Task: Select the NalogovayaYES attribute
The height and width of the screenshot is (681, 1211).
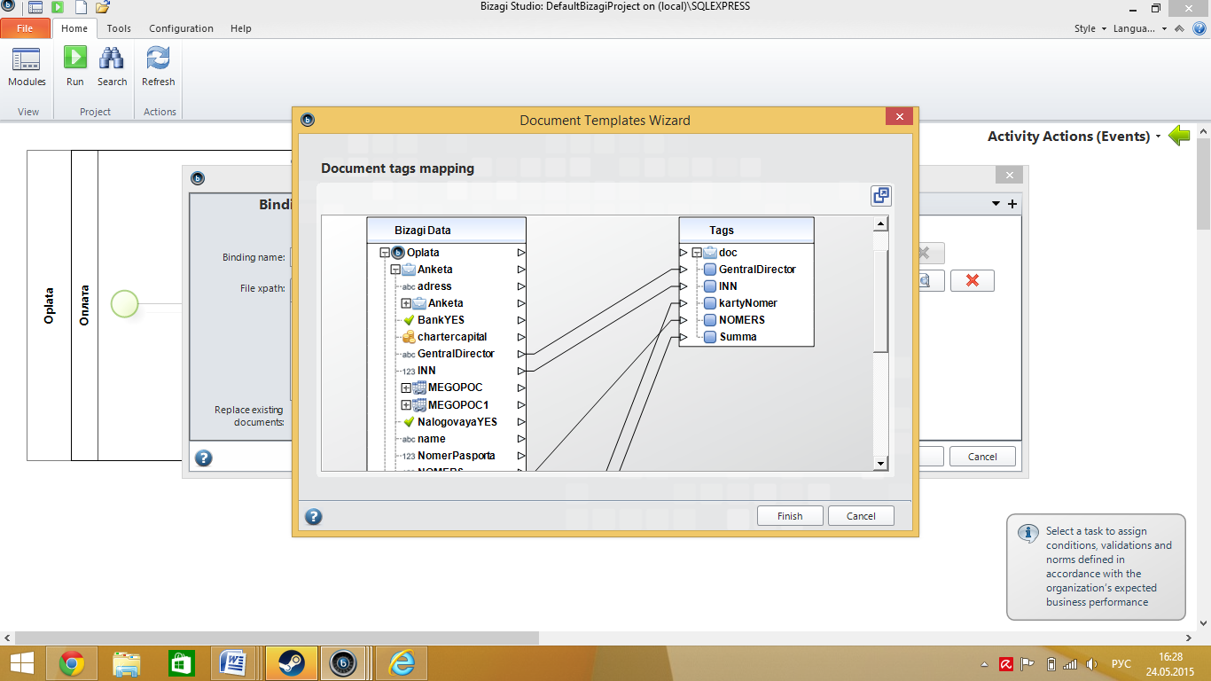Action: (457, 422)
